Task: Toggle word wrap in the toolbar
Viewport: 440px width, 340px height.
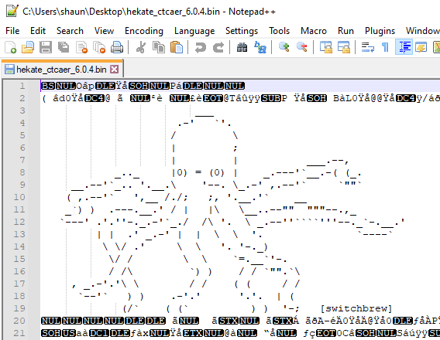Action: (368, 47)
